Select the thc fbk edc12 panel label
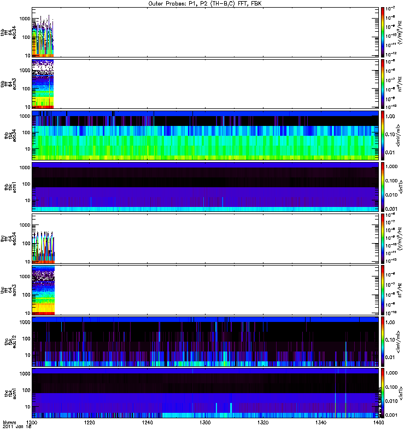 (x=10, y=342)
